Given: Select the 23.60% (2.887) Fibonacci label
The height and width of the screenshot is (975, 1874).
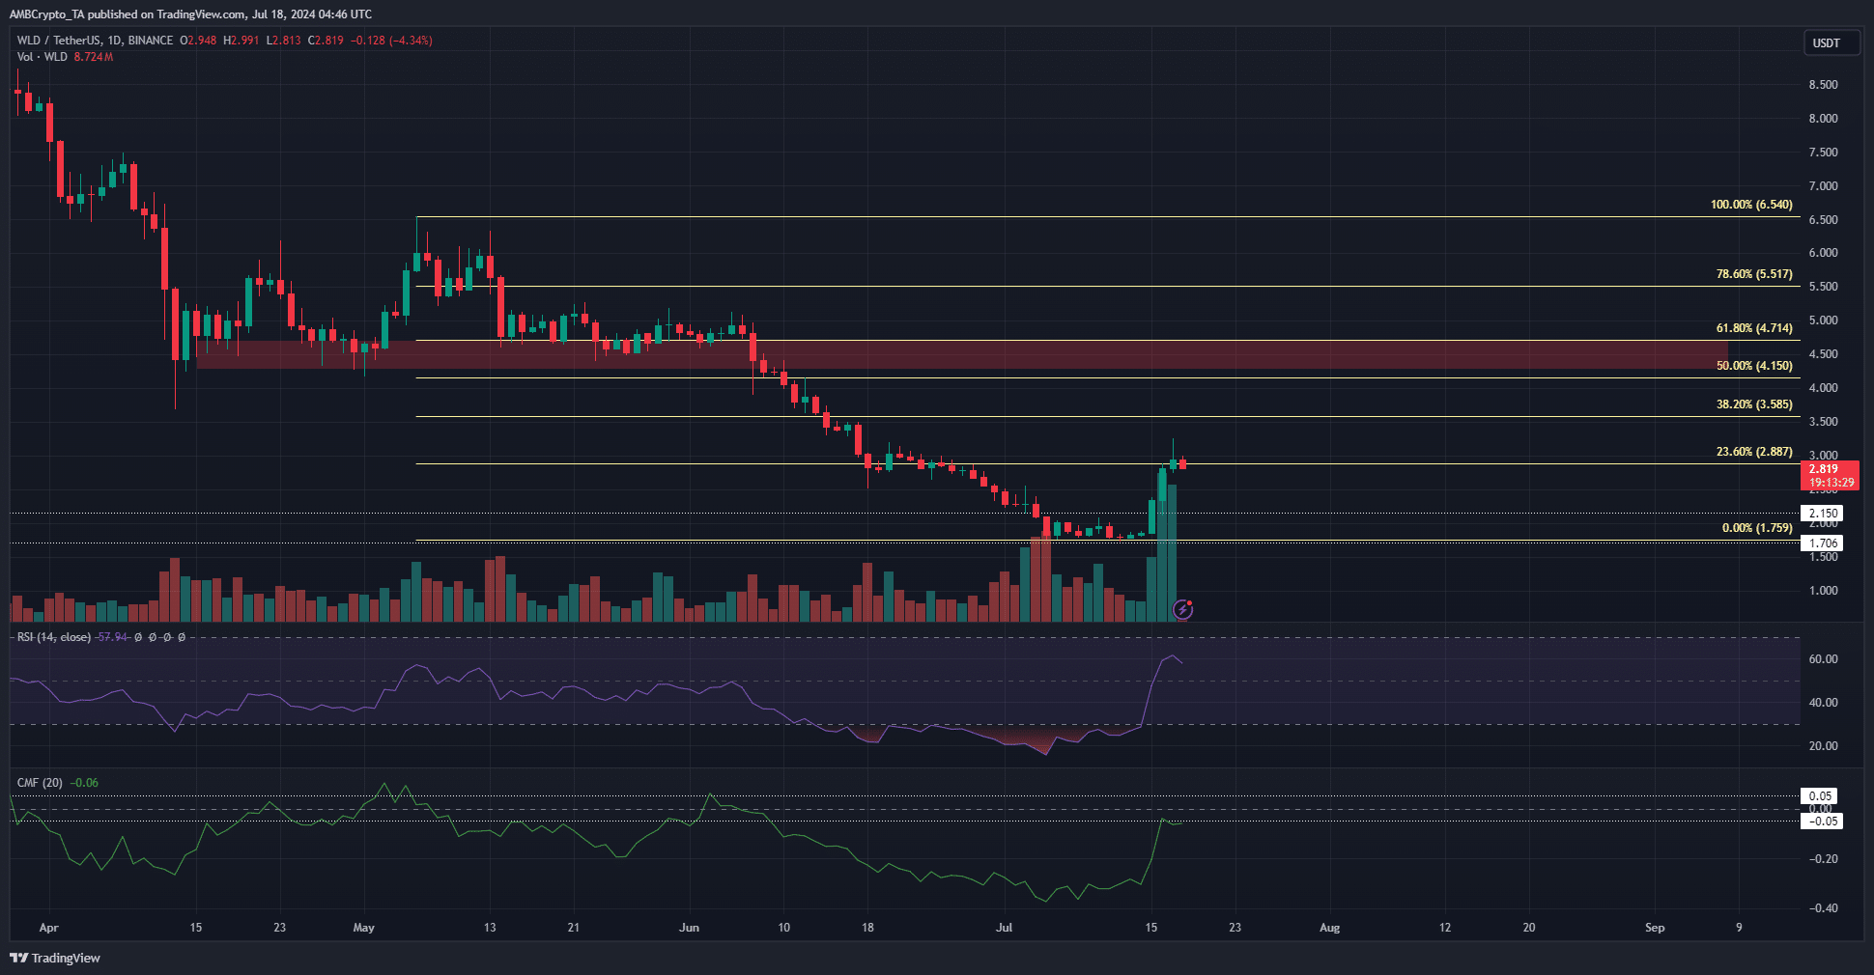Looking at the screenshot, I should click(x=1754, y=452).
